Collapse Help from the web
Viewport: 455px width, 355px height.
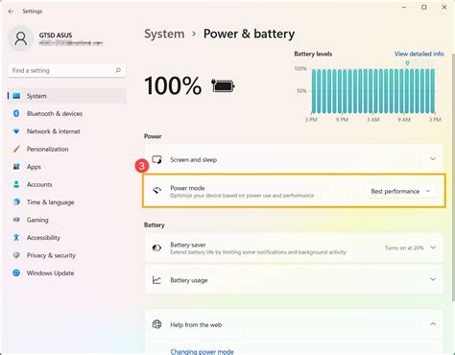pos(433,324)
